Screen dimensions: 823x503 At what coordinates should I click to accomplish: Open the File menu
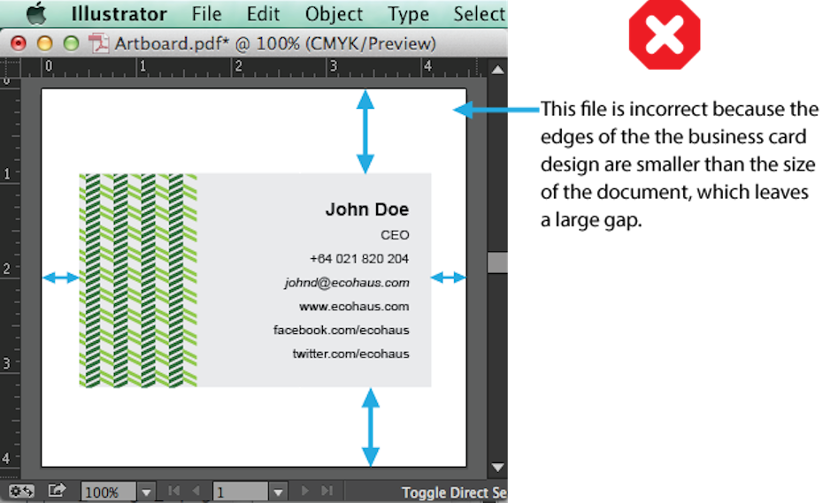206,14
